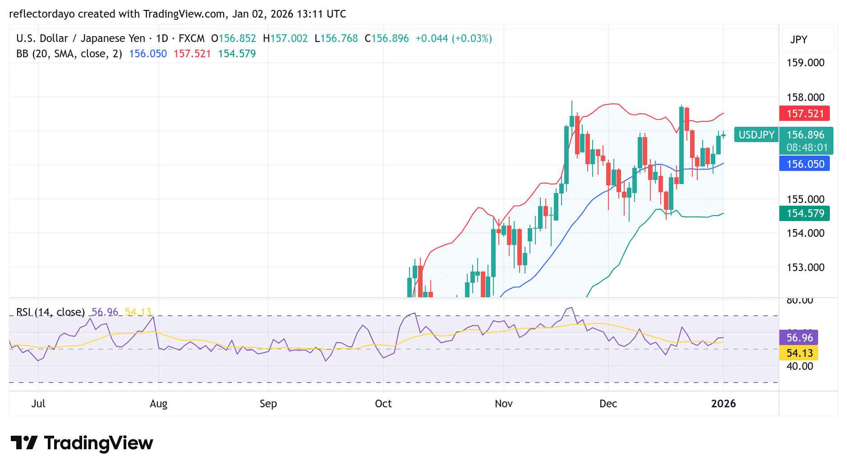Click the Oct label on time axis
847x470 pixels.
383,404
